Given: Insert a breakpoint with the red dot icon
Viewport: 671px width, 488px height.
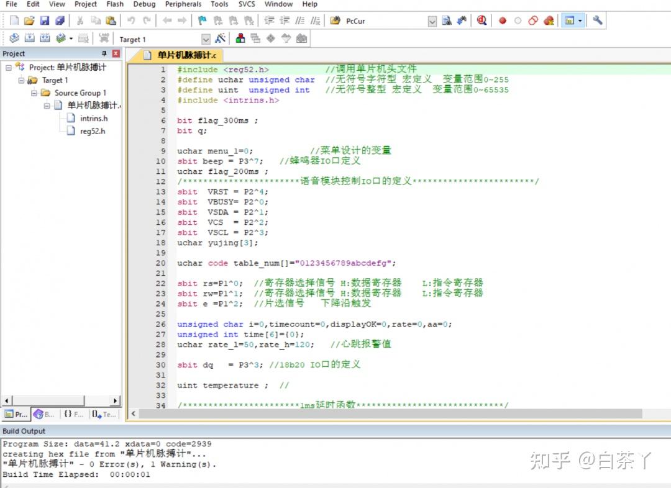Looking at the screenshot, I should coord(503,20).
